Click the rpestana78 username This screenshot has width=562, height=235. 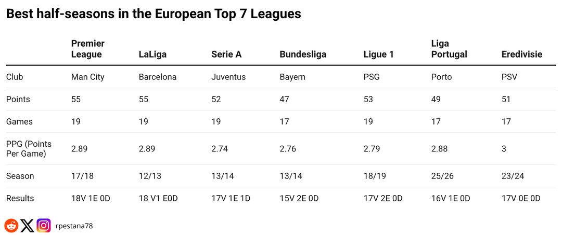74,226
